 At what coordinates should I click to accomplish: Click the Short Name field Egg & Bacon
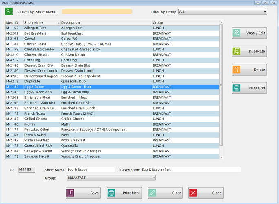(x=91, y=169)
